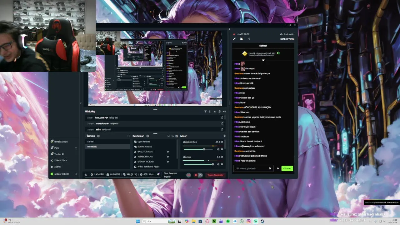This screenshot has height=225, width=400.
Task: Mute the Masaüstü Ses audio
Action: 218,149
